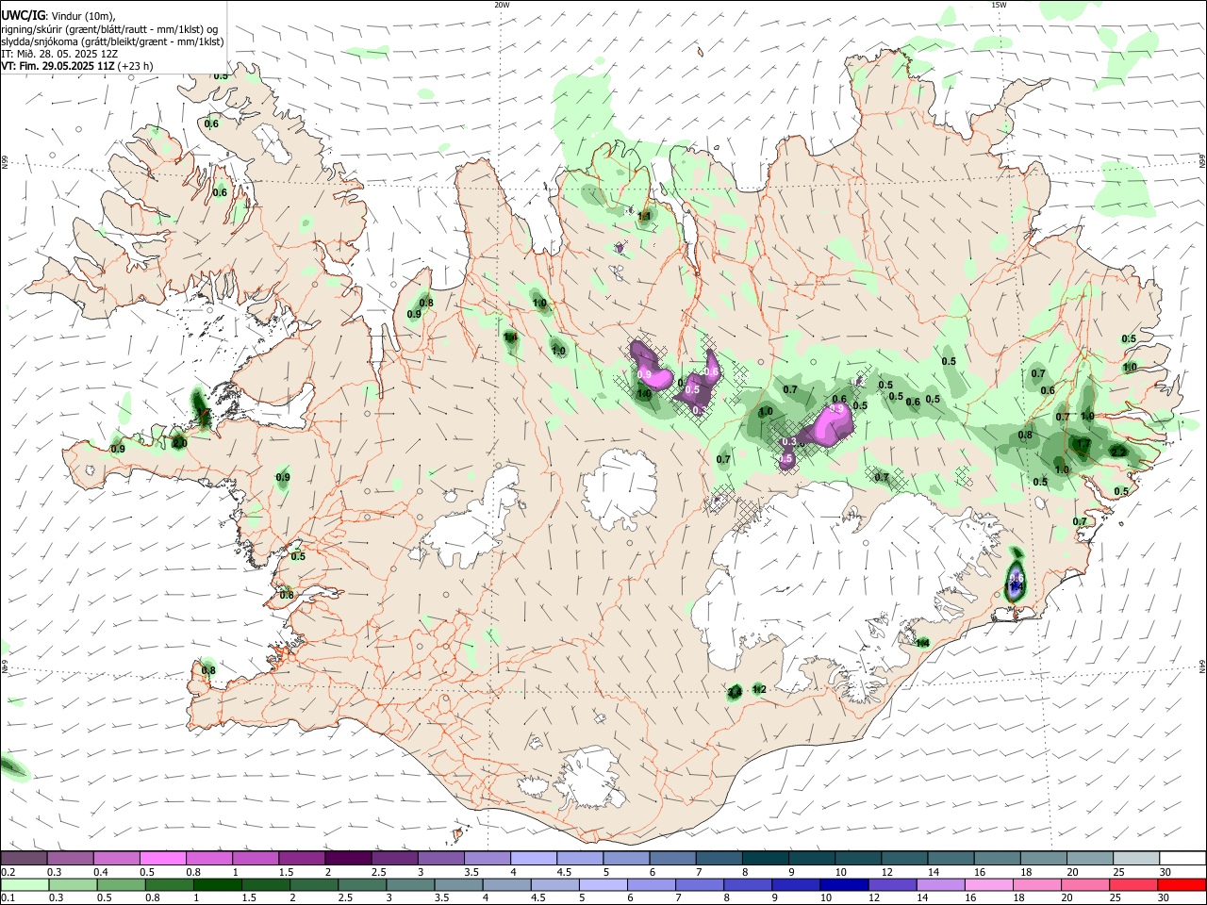Click the snow legend swatch between 0.4 and 0.5
The width and height of the screenshot is (1207, 905).
117,858
